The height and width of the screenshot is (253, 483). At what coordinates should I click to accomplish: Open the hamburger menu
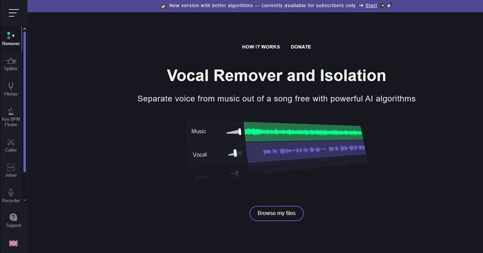pos(14,13)
